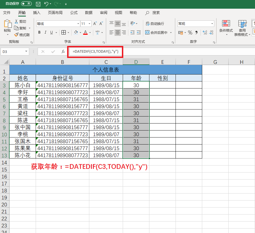This screenshot has height=233, width=255.
Task: Switch to the 审阅 ribbon tab
Action: pos(104,13)
